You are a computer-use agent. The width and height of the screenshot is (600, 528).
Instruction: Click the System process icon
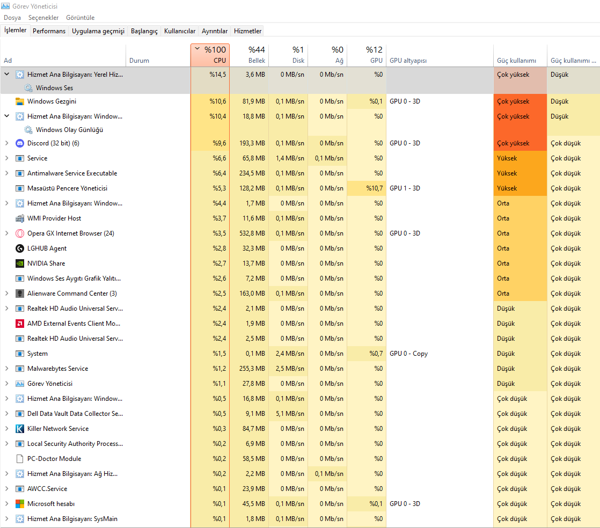click(x=19, y=354)
